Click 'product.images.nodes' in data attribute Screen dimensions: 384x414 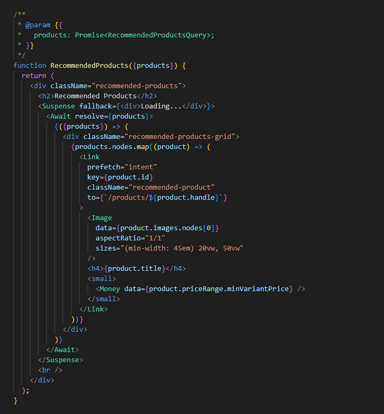(161, 228)
